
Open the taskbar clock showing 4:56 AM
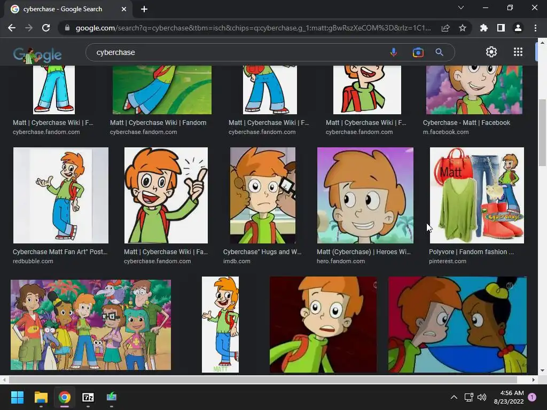coord(509,397)
